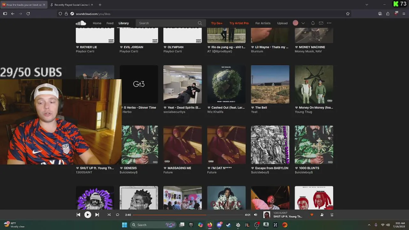Open a new tab with the plus icon
This screenshot has height=230, width=409.
click(100, 5)
